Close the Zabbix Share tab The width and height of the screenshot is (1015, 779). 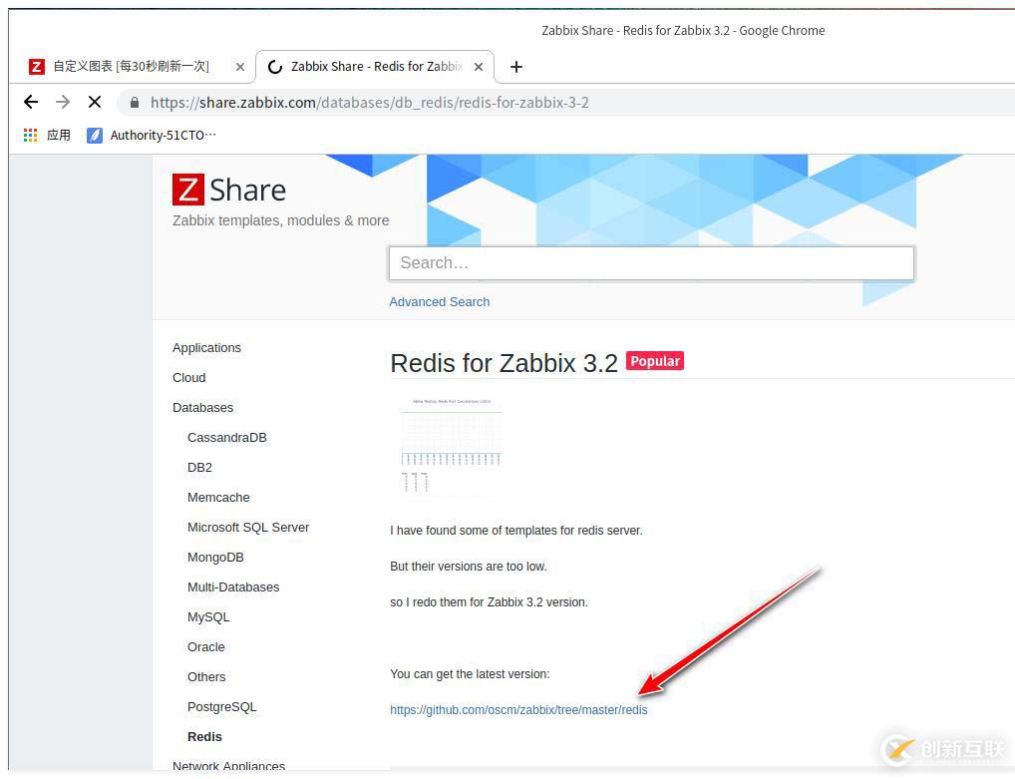[x=479, y=67]
